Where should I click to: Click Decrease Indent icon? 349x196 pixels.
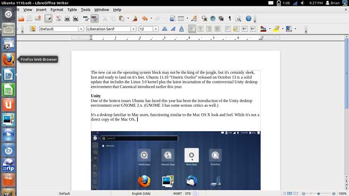245,29
